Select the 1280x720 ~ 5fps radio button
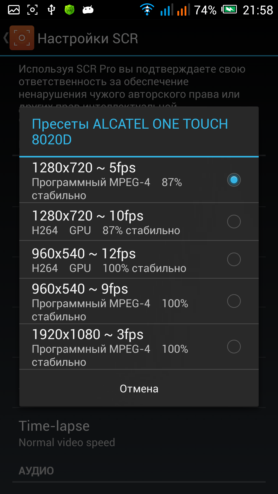This screenshot has width=278, height=494. [234, 180]
